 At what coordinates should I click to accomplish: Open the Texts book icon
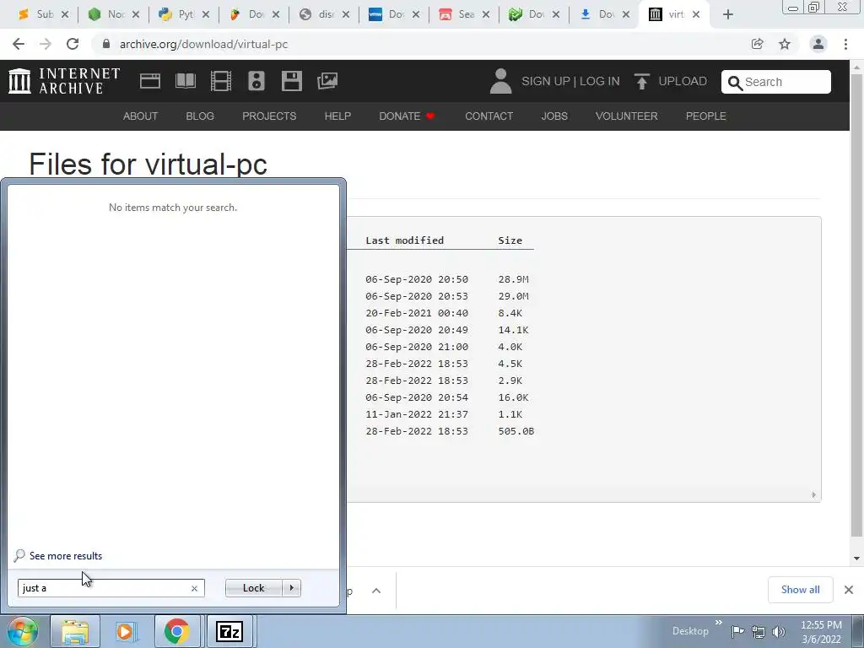coord(186,81)
